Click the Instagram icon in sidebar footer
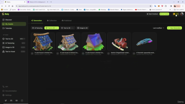Screen dimensions: 185x104 click(x=22, y=101)
